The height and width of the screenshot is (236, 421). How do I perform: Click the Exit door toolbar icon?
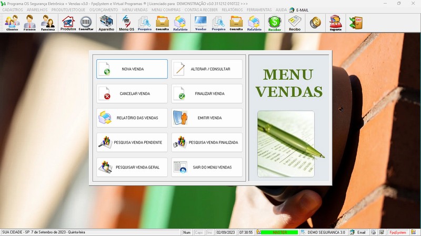356,23
